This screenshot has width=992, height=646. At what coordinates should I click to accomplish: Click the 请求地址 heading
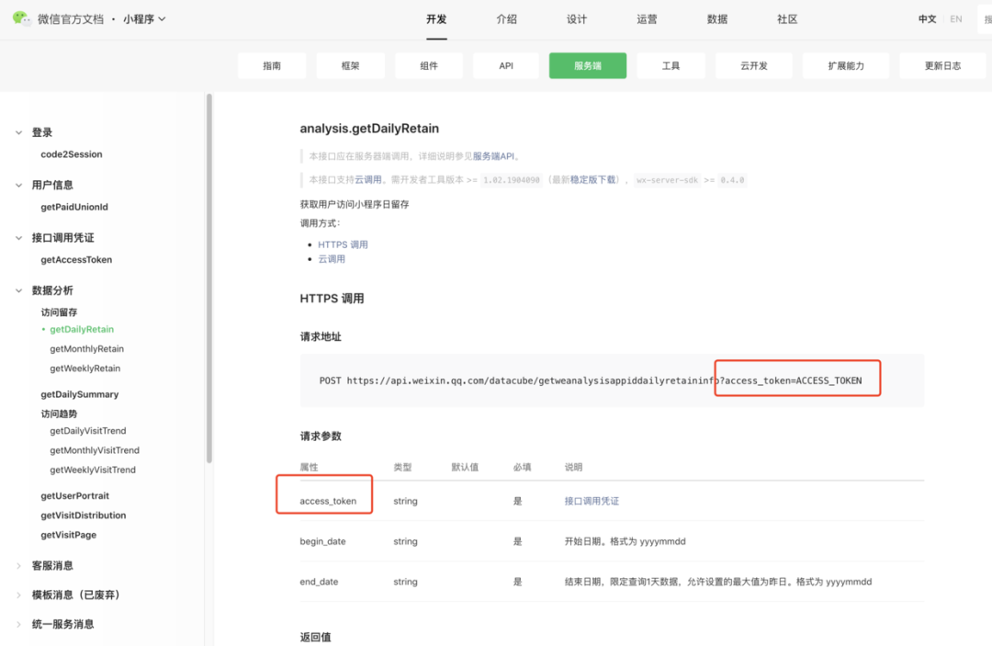point(321,337)
